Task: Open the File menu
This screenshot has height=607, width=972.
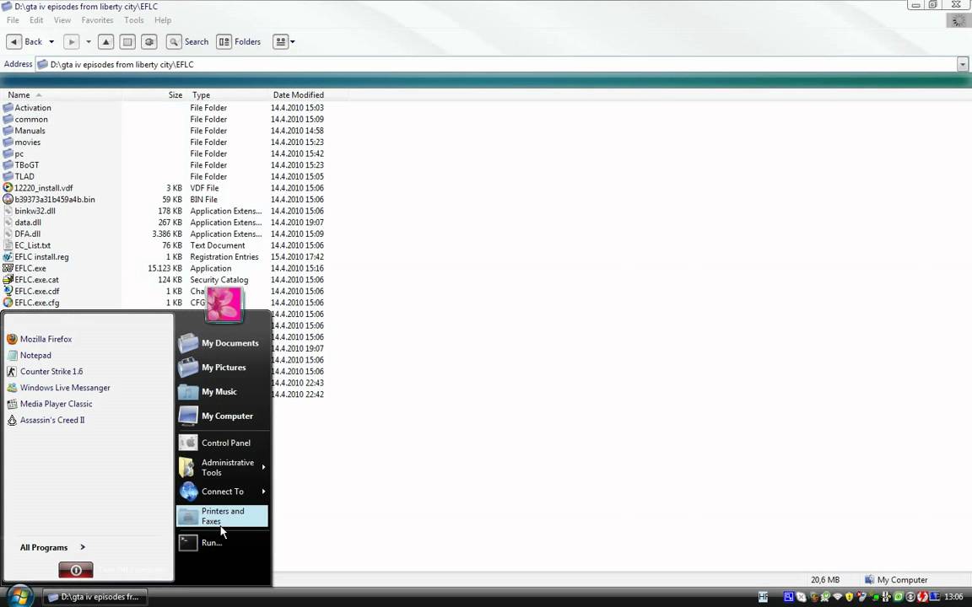Action: (x=13, y=20)
